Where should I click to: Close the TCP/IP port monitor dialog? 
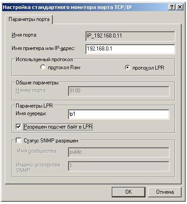click(x=180, y=7)
